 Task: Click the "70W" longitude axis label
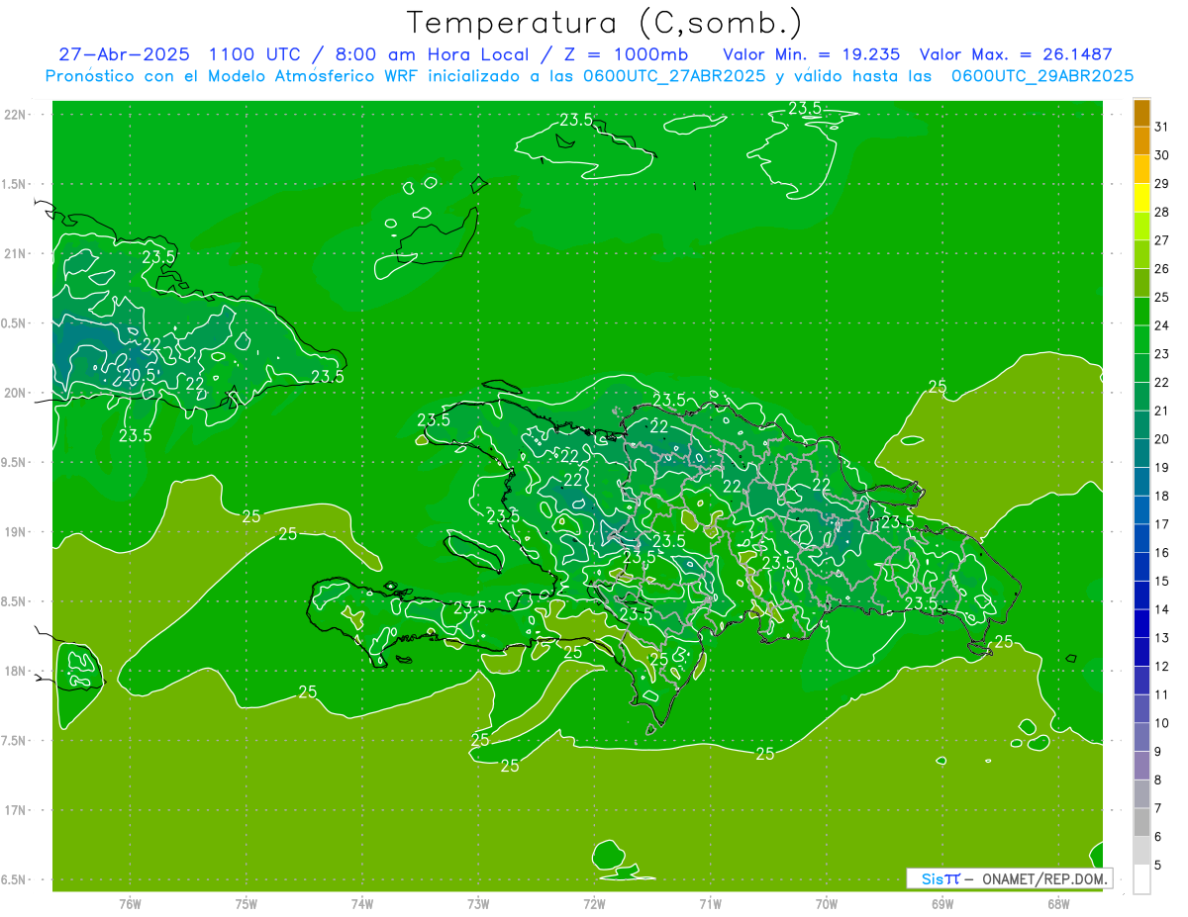827,904
